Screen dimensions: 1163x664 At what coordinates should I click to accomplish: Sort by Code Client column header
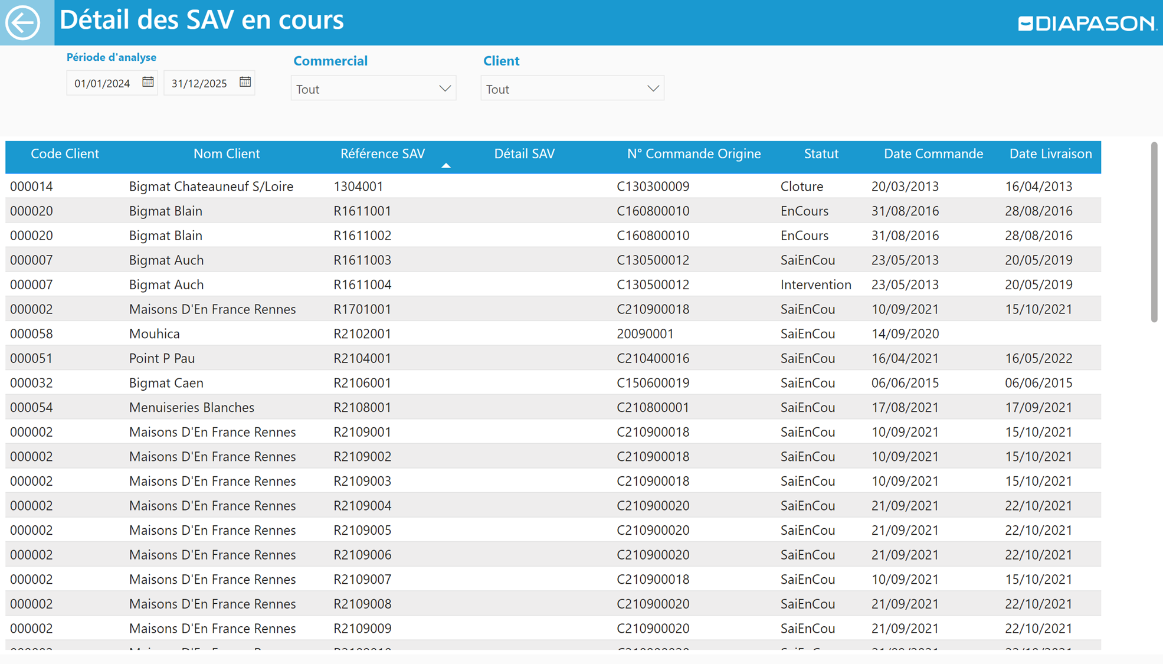[65, 154]
